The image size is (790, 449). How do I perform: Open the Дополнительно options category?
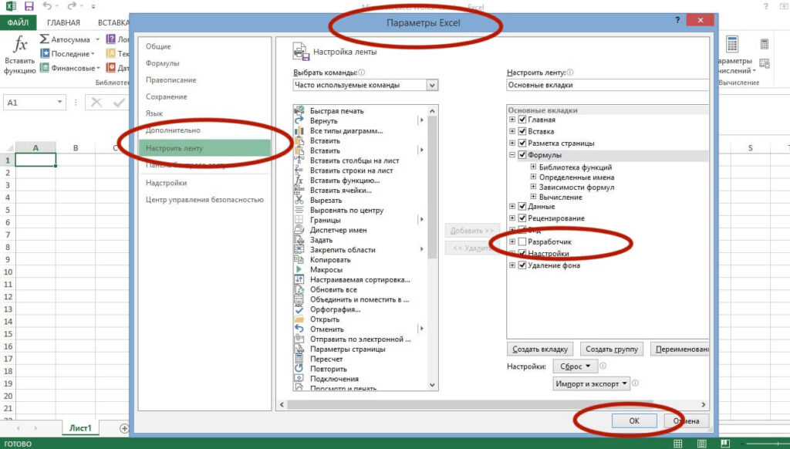[x=173, y=130]
